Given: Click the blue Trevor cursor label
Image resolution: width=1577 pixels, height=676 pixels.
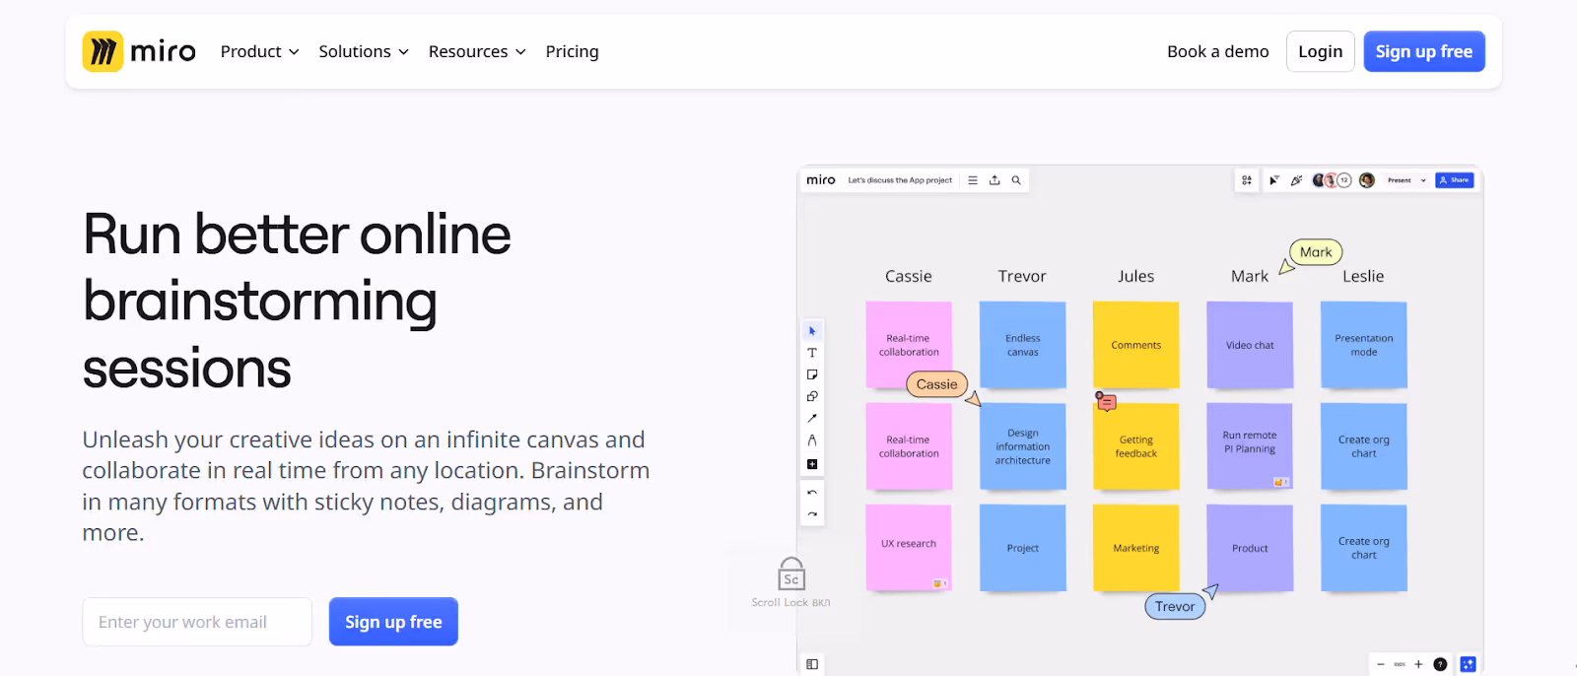Looking at the screenshot, I should tap(1175, 606).
